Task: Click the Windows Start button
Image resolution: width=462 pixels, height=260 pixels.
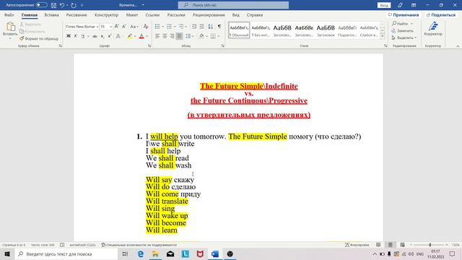Action: click(7, 253)
